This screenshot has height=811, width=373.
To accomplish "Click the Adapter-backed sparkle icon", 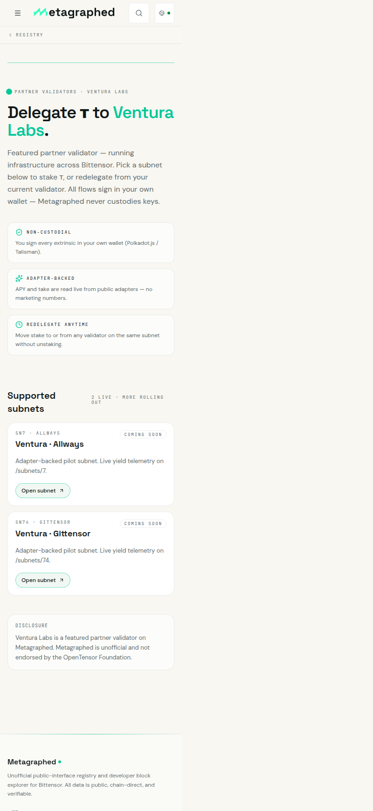I will click(x=19, y=278).
